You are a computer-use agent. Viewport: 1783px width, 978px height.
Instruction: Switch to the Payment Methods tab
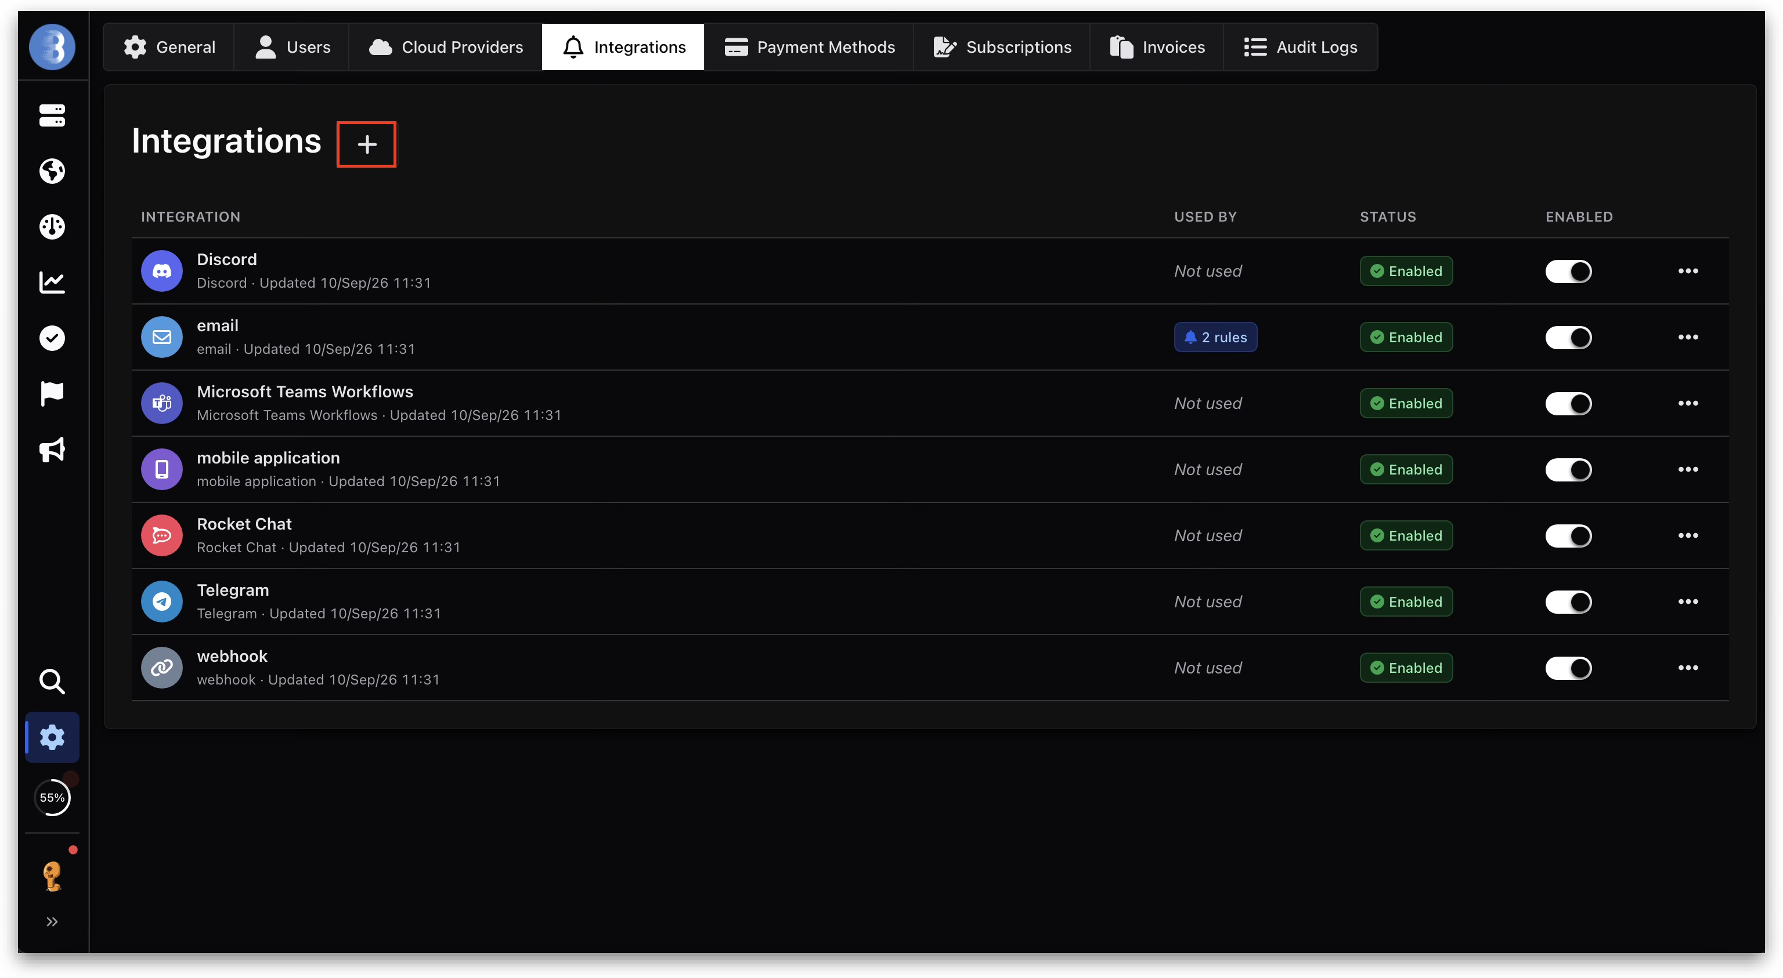(x=809, y=47)
